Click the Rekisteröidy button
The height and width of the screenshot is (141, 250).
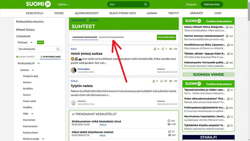[212, 4]
